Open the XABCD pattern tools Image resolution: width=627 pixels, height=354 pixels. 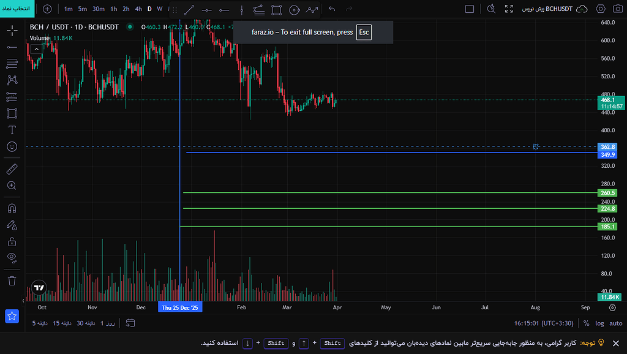[x=12, y=80]
